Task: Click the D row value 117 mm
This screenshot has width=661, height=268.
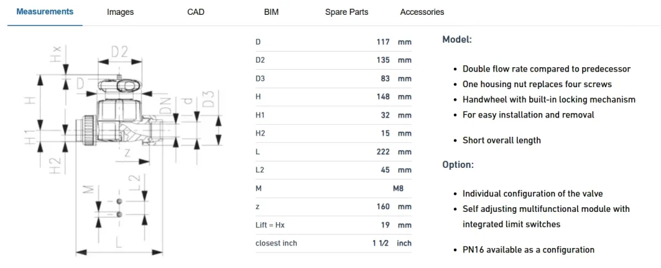Action: [394, 42]
